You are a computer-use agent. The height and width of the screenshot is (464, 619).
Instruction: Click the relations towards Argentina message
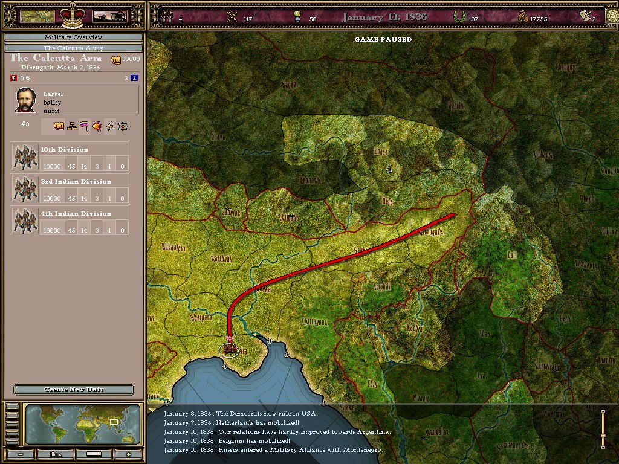pyautogui.click(x=277, y=431)
